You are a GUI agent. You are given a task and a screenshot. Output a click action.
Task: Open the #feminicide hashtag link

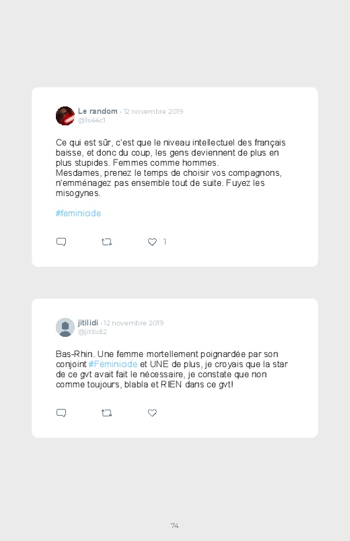coord(78,213)
